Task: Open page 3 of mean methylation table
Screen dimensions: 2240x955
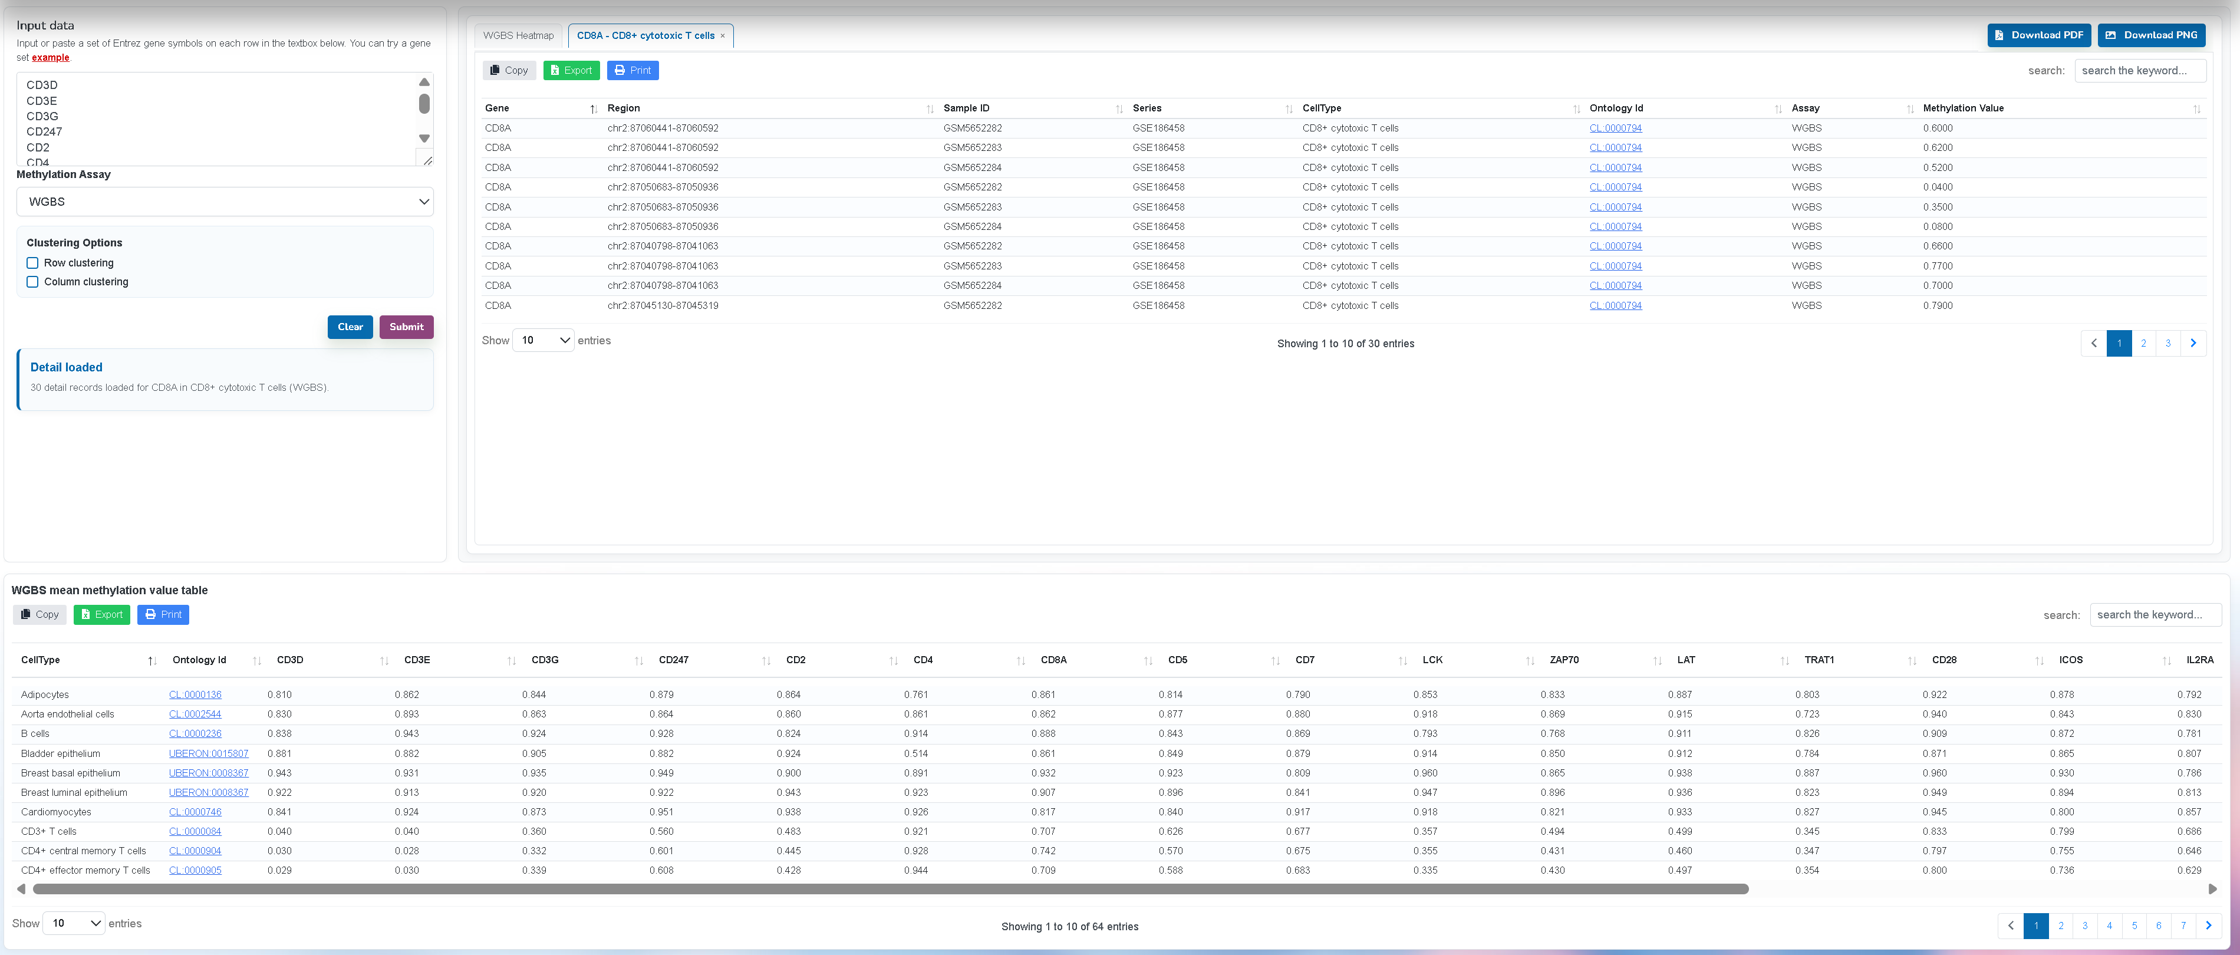Action: (x=2084, y=926)
